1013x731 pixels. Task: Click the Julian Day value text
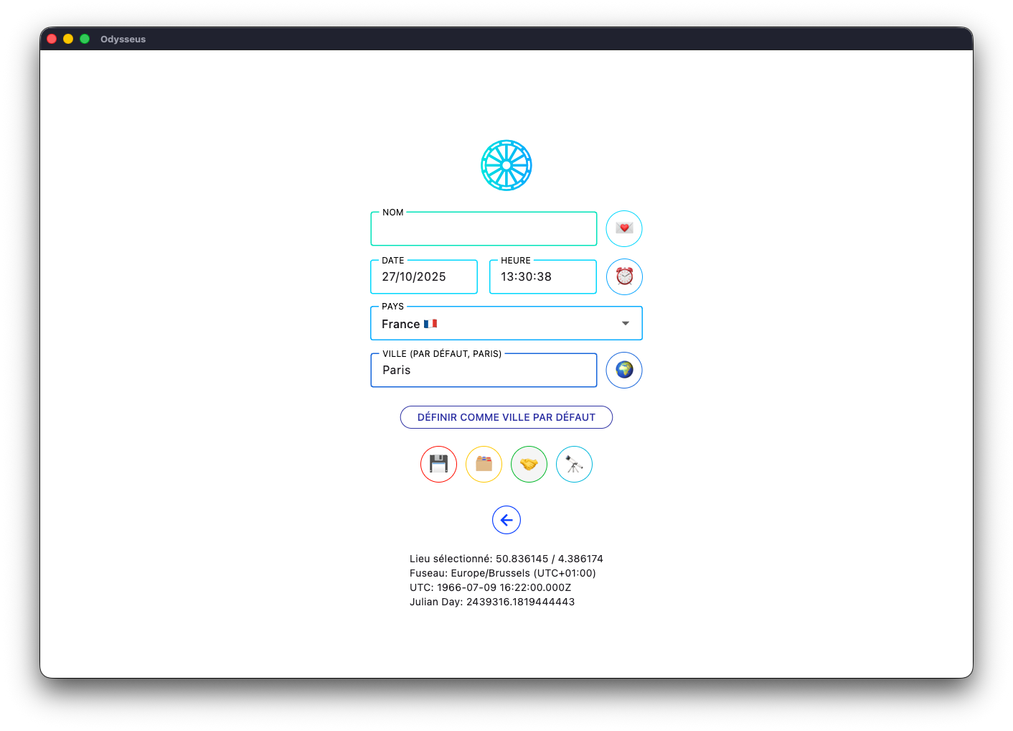coord(520,602)
